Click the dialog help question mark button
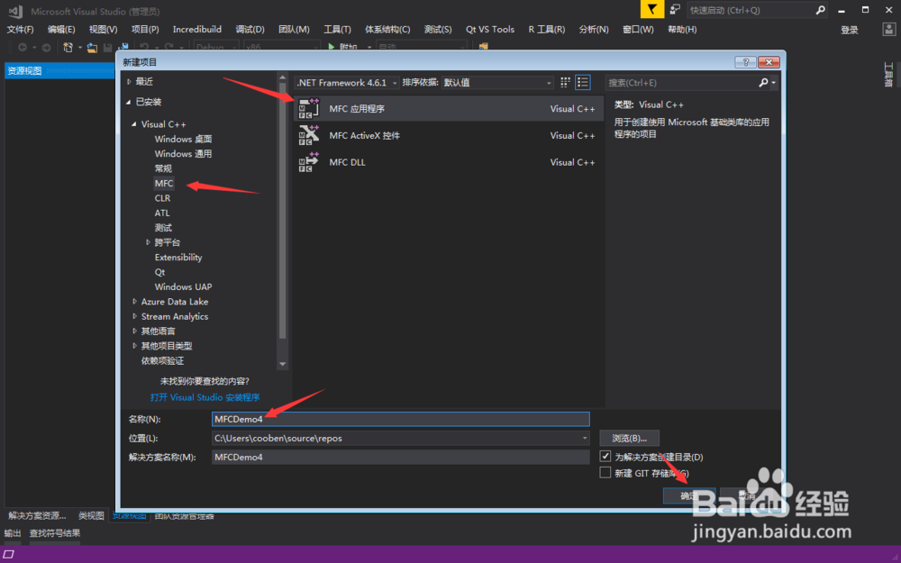The image size is (901, 563). [745, 62]
